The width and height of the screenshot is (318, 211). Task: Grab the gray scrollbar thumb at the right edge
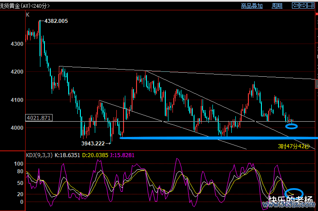click(317, 84)
